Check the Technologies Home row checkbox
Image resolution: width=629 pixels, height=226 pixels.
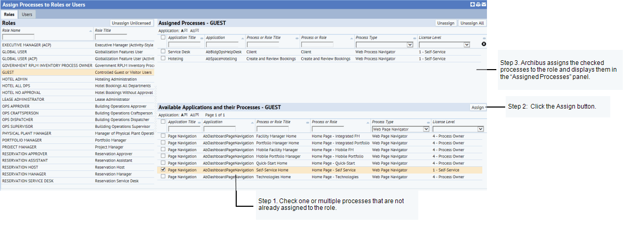tap(163, 177)
